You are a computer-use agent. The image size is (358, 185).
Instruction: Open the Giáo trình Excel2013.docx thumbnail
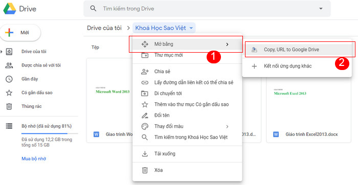[x=308, y=100]
